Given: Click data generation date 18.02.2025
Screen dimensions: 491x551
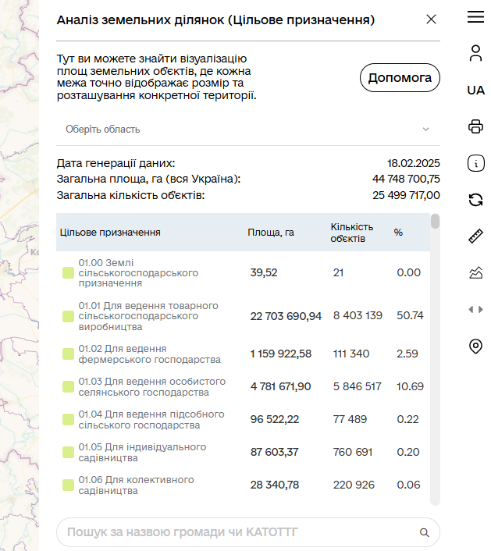Looking at the screenshot, I should (413, 163).
